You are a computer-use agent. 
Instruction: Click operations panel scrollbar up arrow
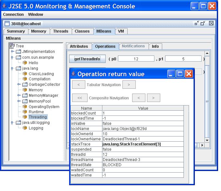point(207,53)
